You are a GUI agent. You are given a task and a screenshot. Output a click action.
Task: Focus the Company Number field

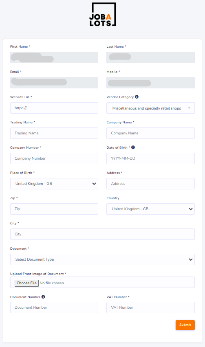tap(54, 158)
